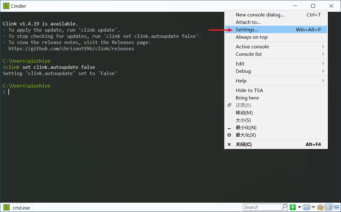Viewport: 341px width, 212px height.
Task: Click the magnifier icon in the search box
Action: tap(284, 207)
